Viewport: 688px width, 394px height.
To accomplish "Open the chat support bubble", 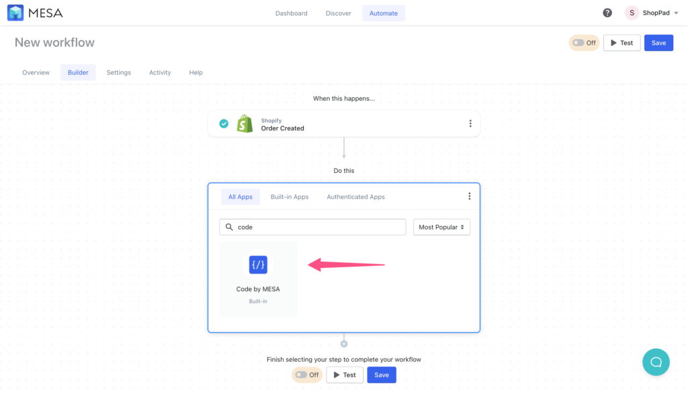I will click(x=656, y=362).
